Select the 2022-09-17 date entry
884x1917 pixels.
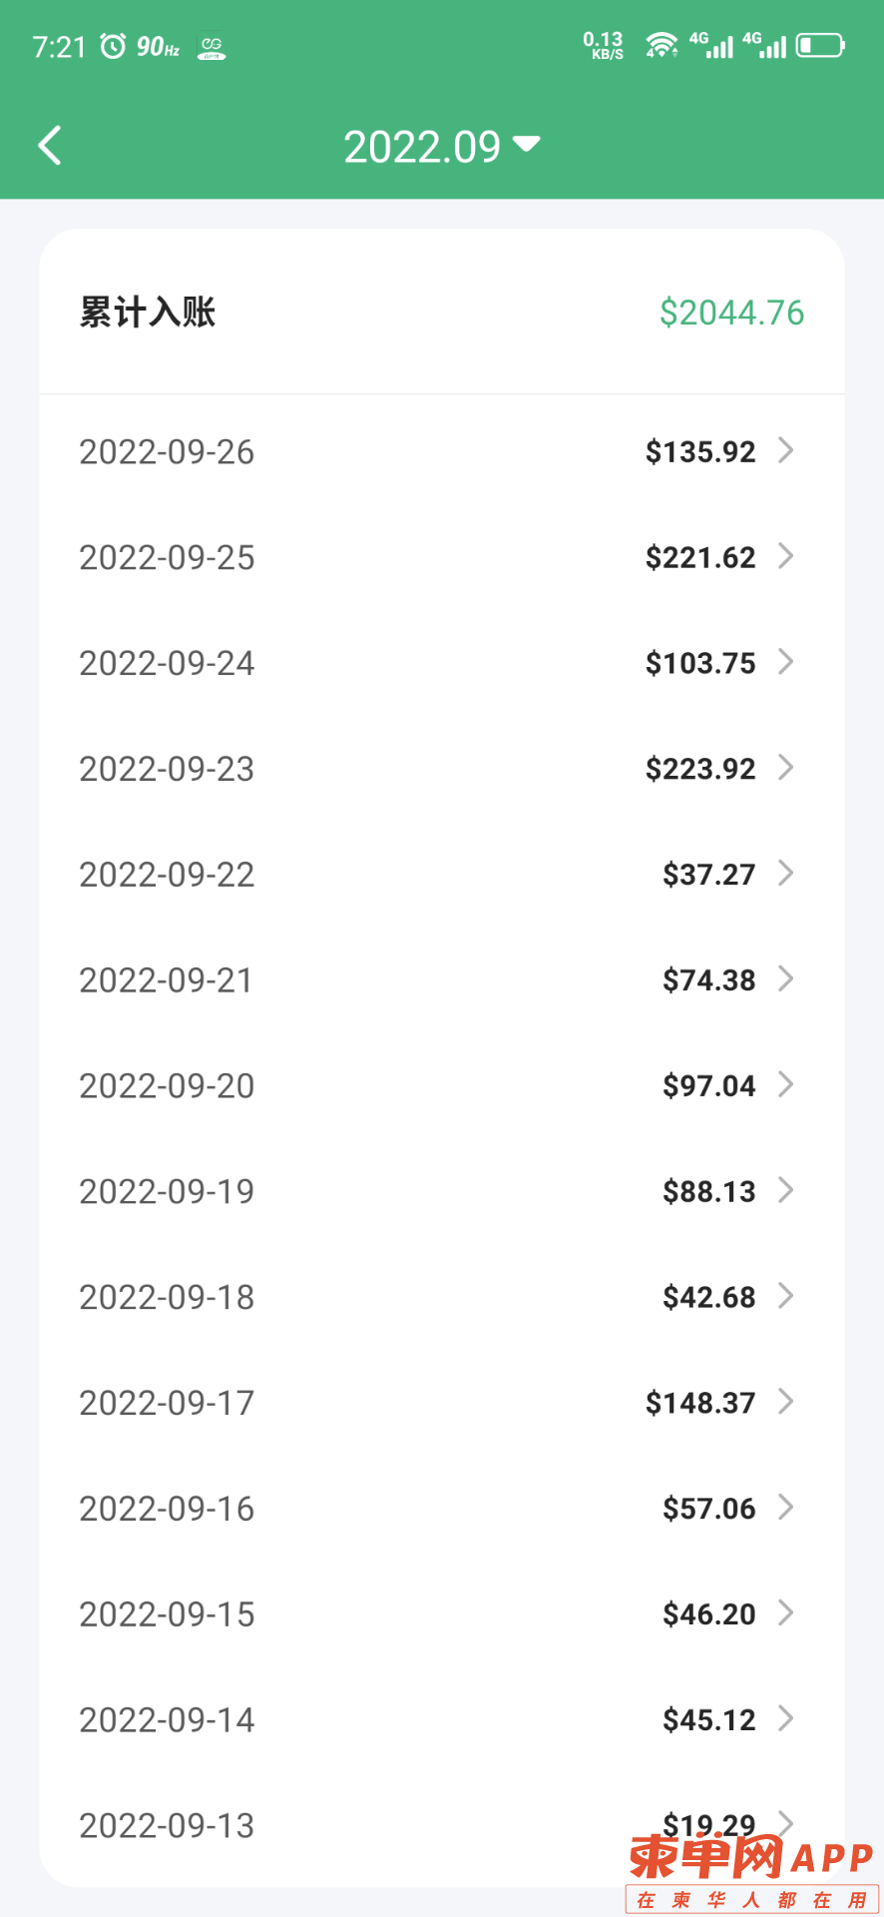[167, 1403]
